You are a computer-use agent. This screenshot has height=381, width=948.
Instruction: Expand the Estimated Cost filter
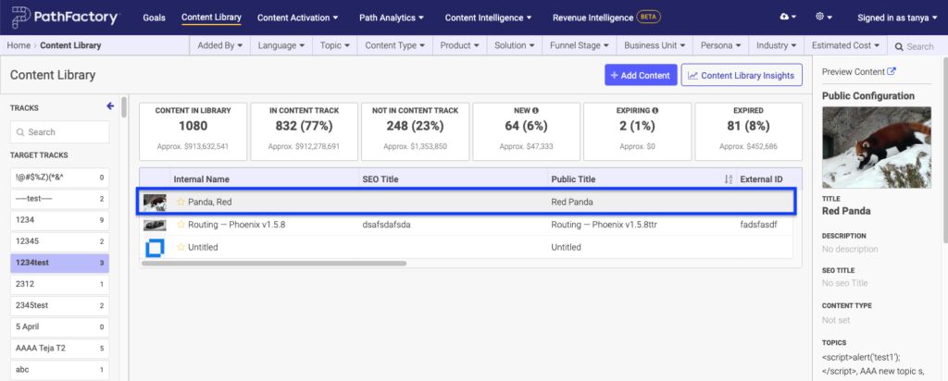pos(846,45)
